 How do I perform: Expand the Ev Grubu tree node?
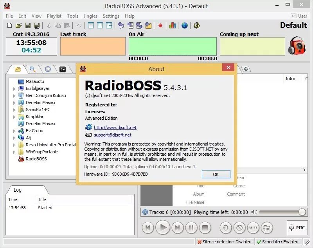(14, 131)
